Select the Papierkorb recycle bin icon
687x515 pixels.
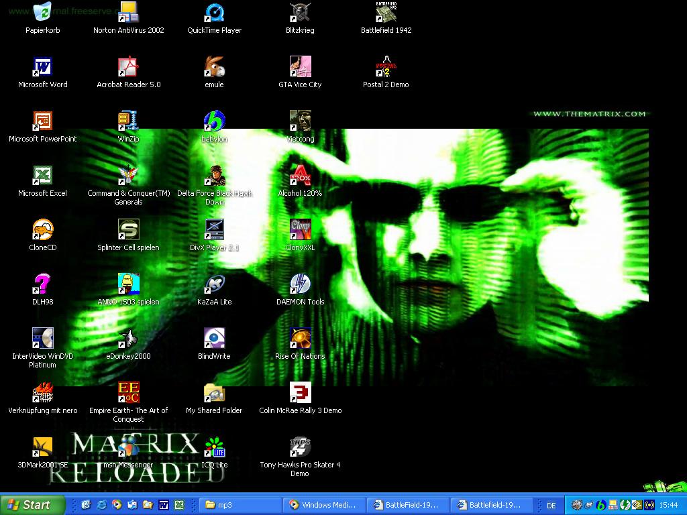tap(42, 12)
